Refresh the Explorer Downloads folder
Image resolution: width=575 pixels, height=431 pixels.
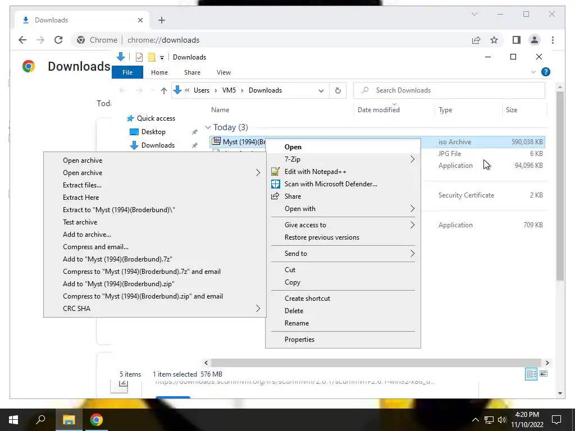(337, 90)
